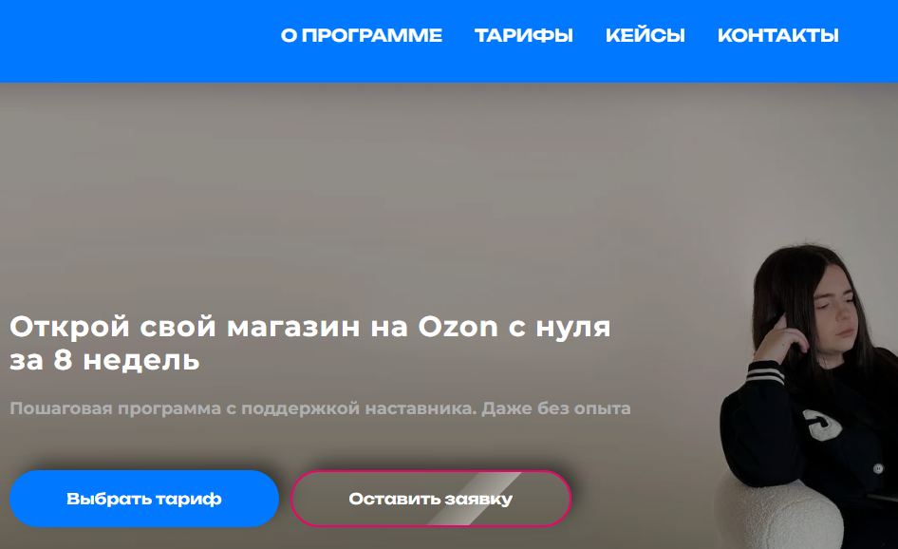Screen dimensions: 898x549
Task: Click the glare stripe on the Оставить заявку button
Action: (477, 499)
